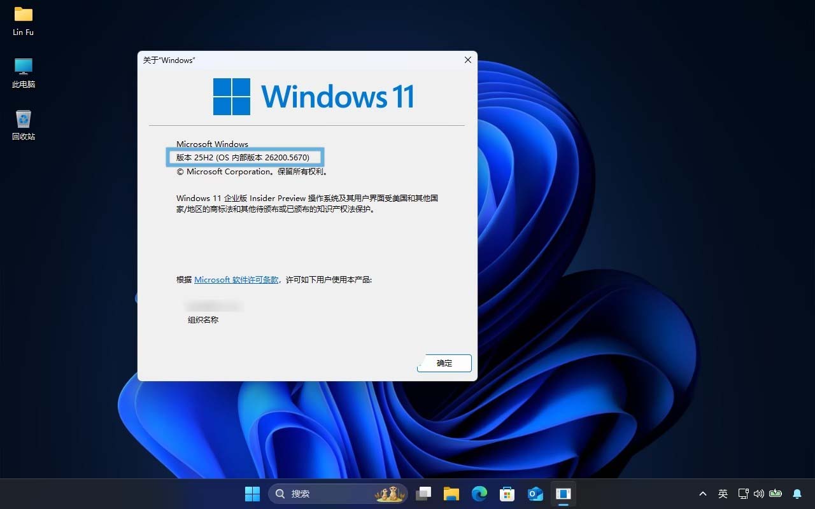Open the network icon in the tray
This screenshot has height=509, width=815.
pyautogui.click(x=743, y=493)
